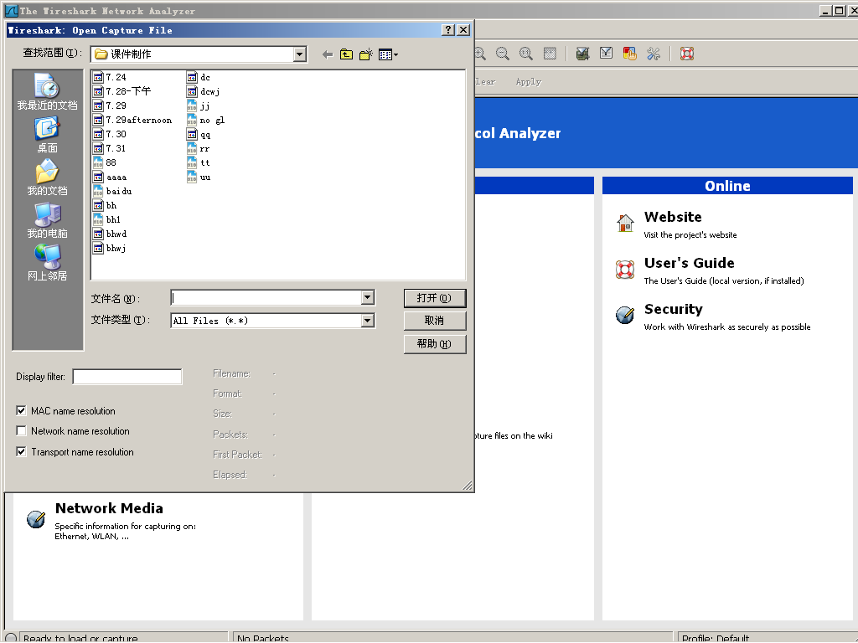Open the display filters toolbar icon

coord(607,54)
